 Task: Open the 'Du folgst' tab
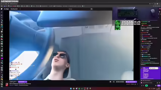click(6, 9)
